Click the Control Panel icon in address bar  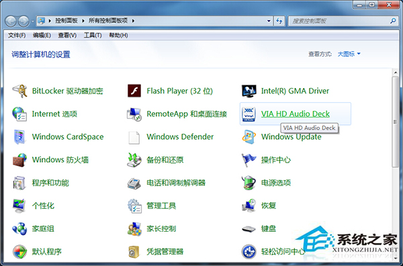(x=42, y=21)
